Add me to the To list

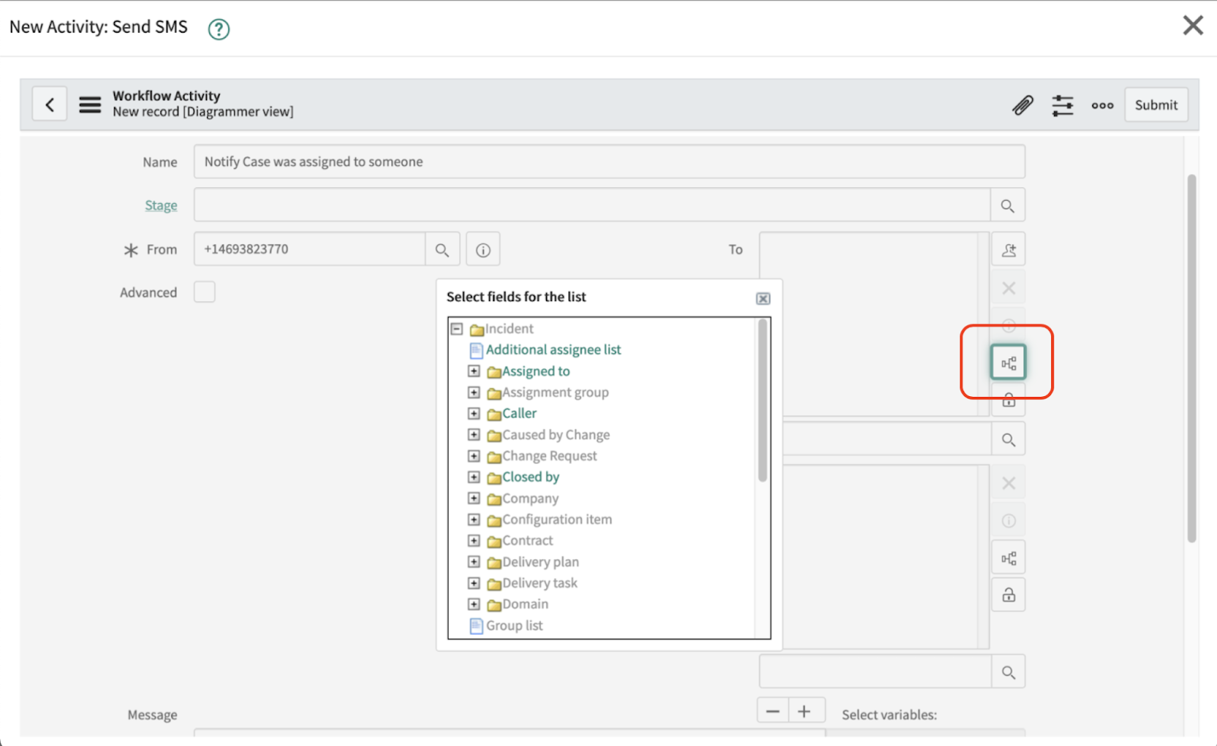[1009, 250]
